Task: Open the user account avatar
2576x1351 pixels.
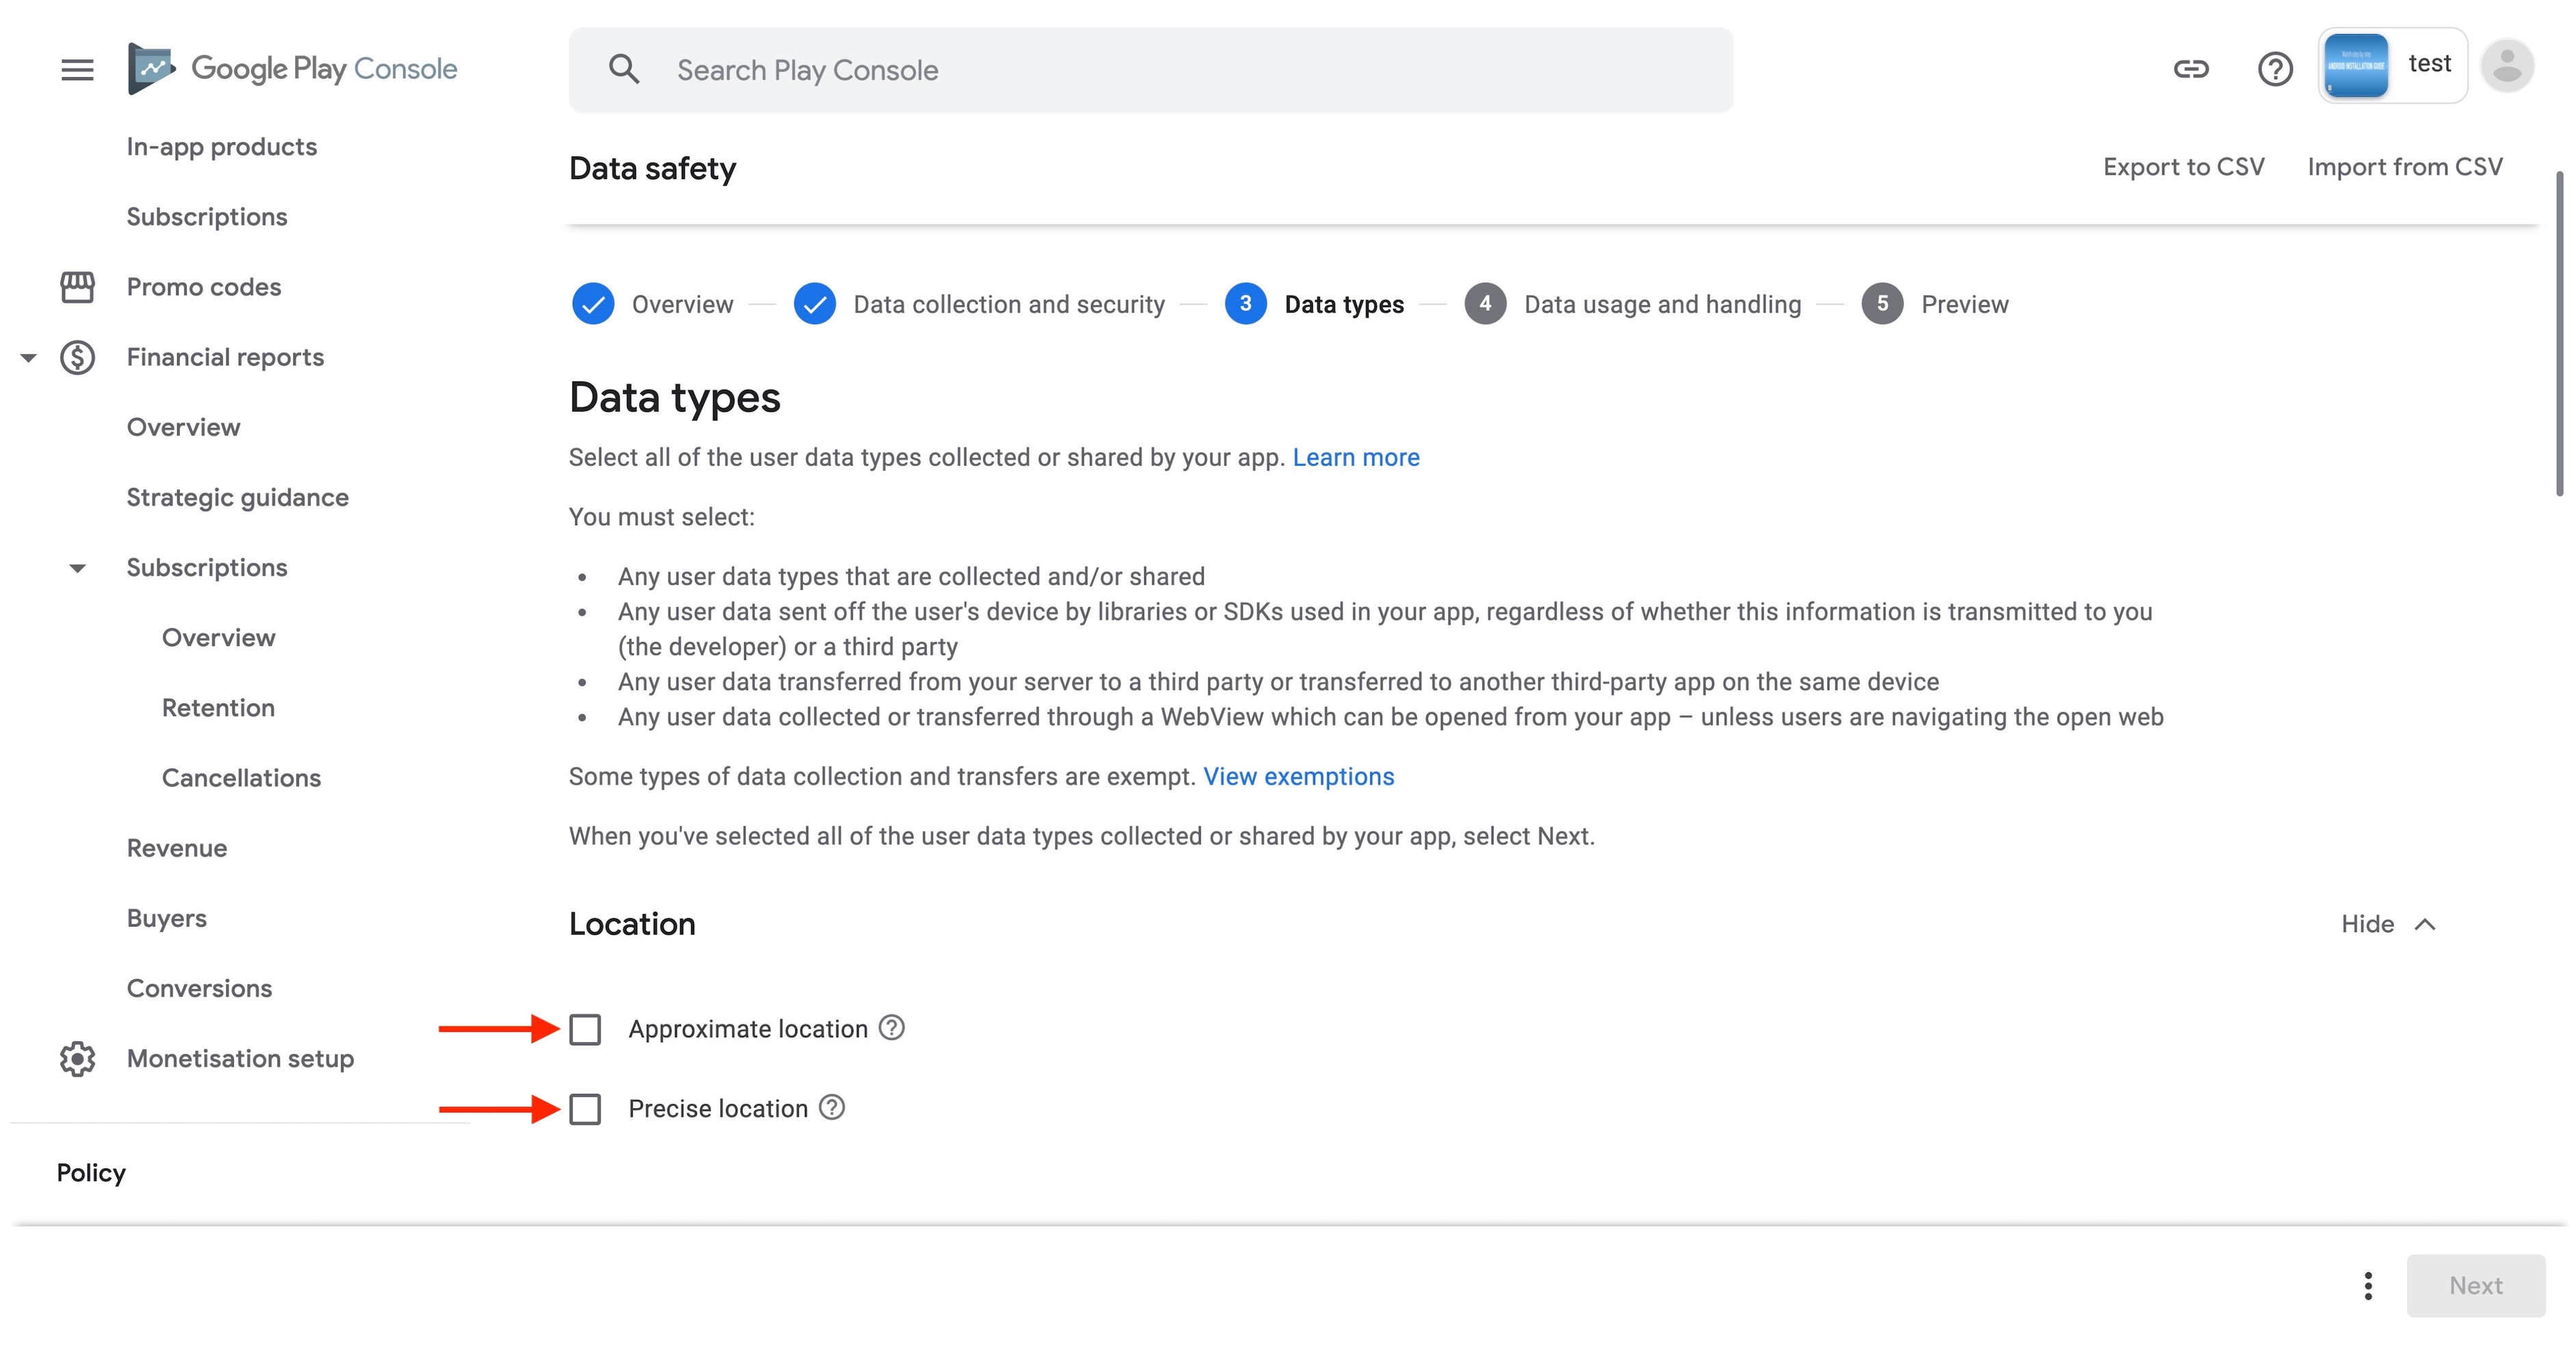Action: click(2507, 67)
